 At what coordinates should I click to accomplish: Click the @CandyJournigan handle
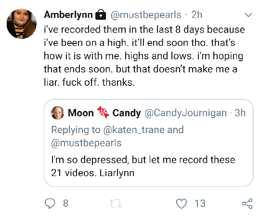click(186, 113)
